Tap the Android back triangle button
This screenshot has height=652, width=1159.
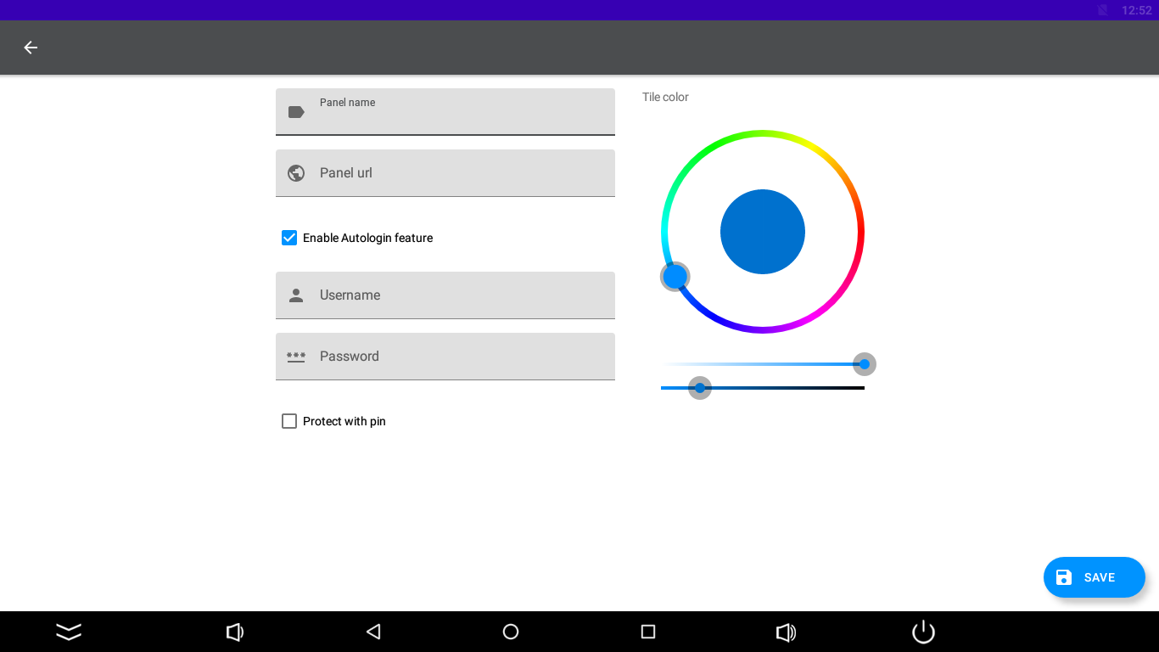tap(373, 632)
